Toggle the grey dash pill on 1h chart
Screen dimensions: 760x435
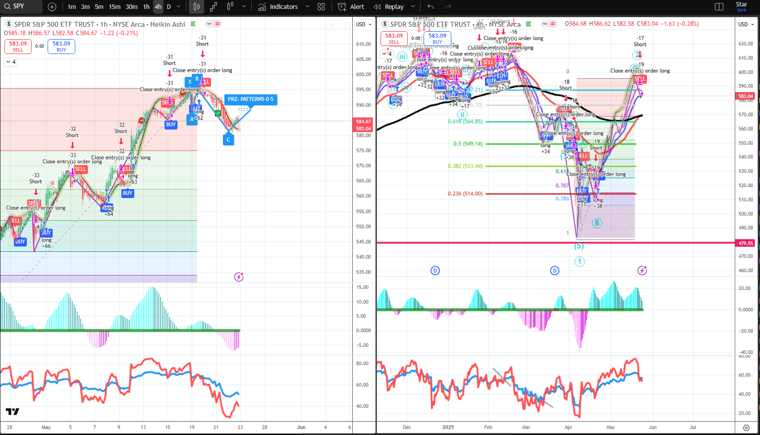(x=210, y=24)
